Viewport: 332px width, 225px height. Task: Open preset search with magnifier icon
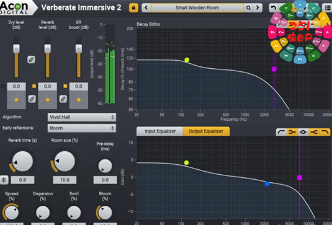[x=248, y=8]
